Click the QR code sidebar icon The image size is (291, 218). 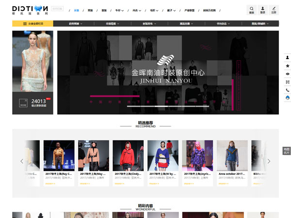coord(287,82)
